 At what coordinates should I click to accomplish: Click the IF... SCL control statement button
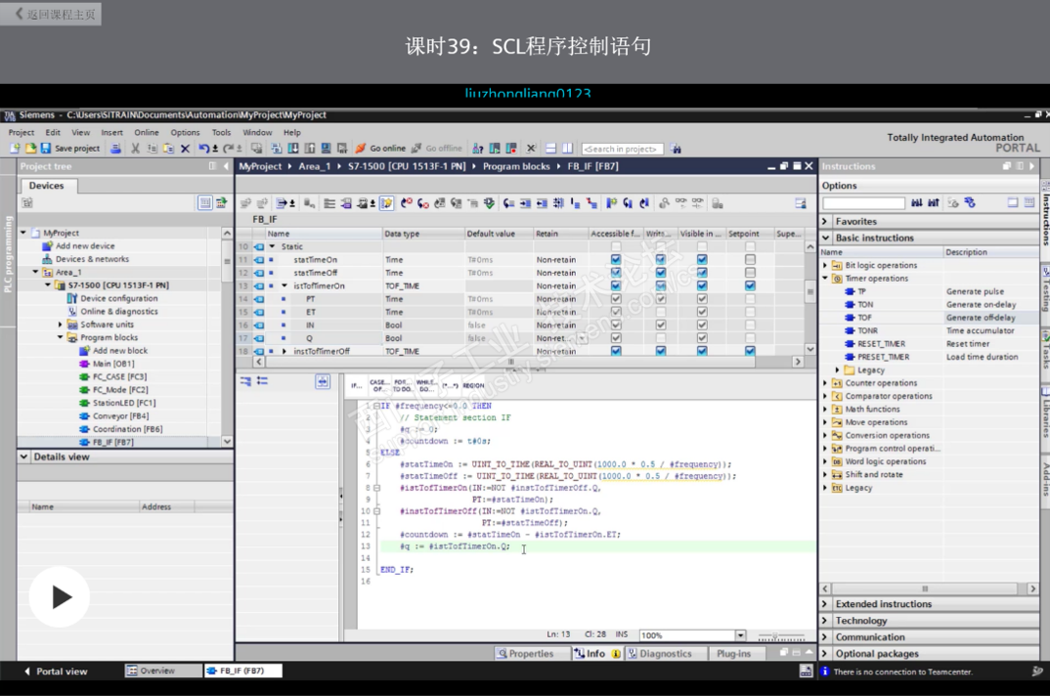[x=356, y=385]
